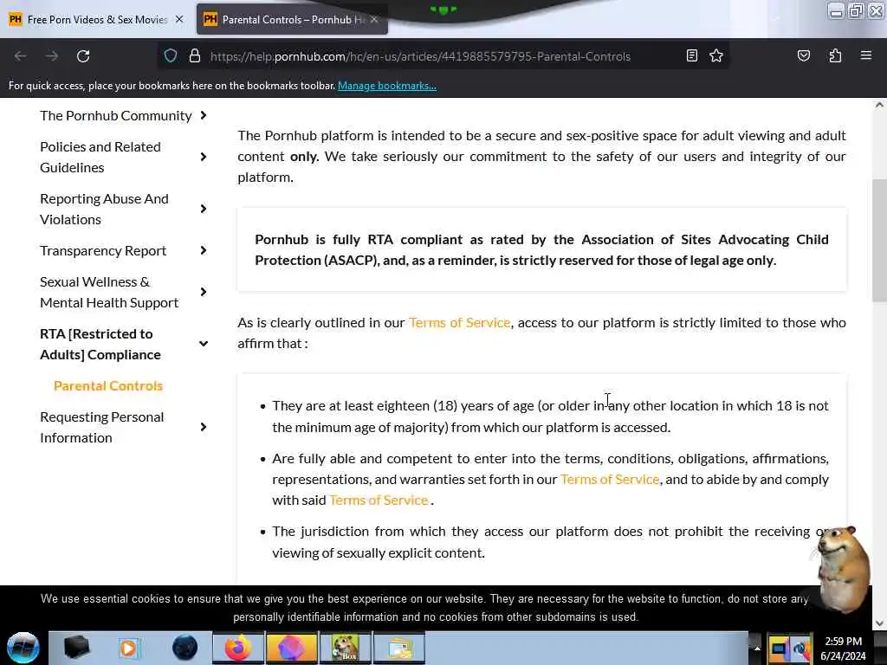Reload the current page
The width and height of the screenshot is (887, 665).
83,56
